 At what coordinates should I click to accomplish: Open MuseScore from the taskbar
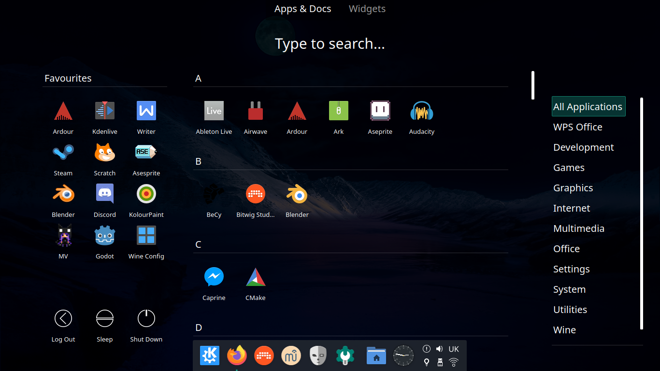click(x=291, y=356)
